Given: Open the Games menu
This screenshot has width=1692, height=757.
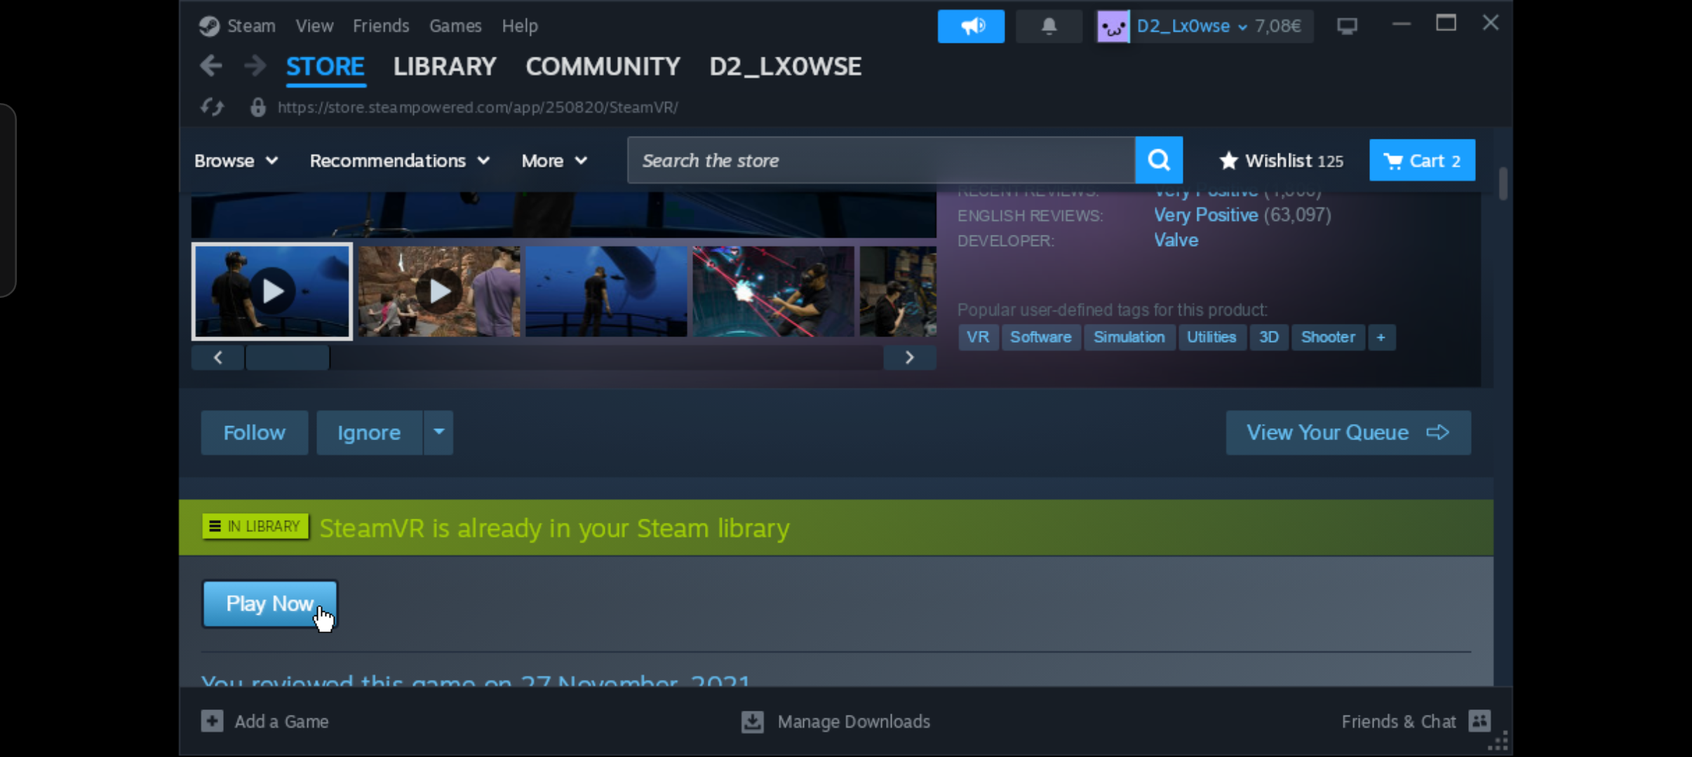Looking at the screenshot, I should click(x=455, y=26).
